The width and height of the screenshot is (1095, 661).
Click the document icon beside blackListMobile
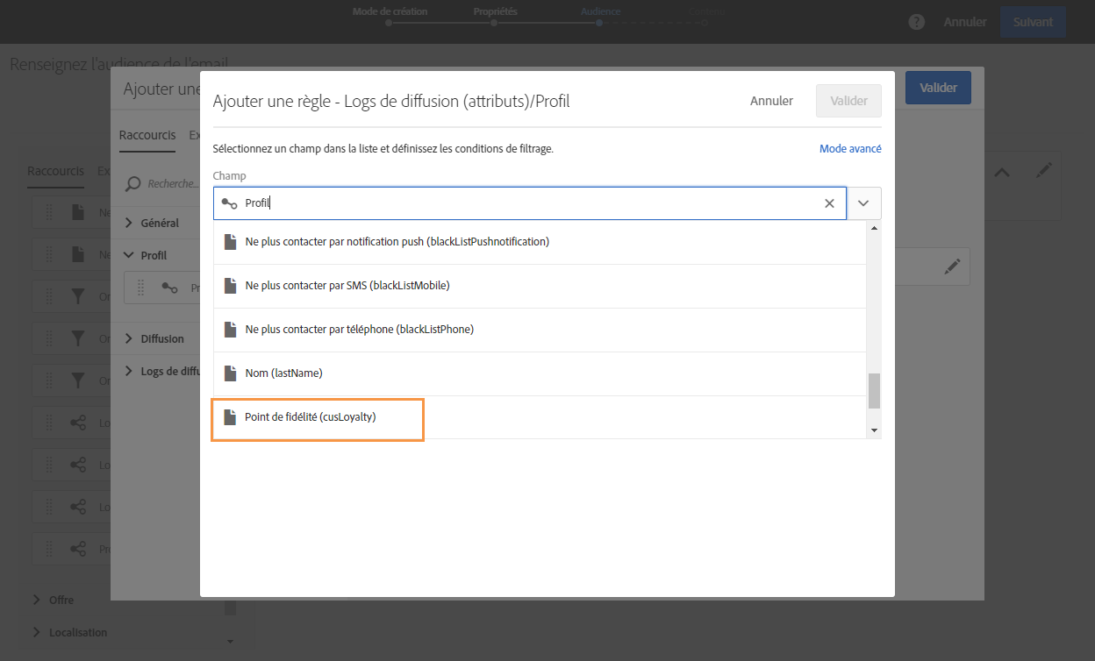231,286
